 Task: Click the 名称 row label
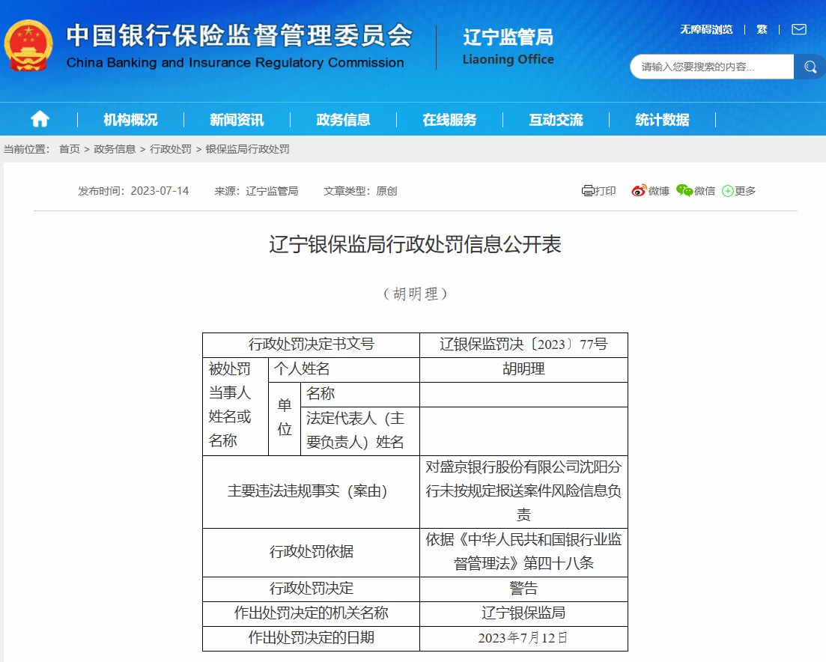pos(360,394)
